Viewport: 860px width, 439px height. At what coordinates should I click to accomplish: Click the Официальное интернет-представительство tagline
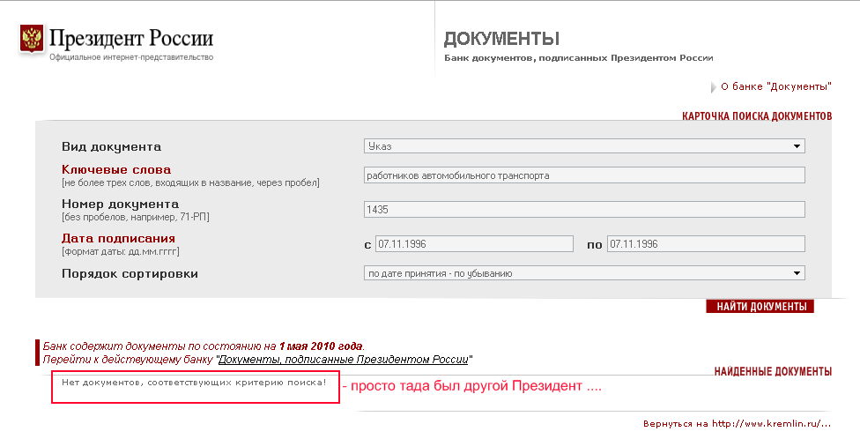(x=131, y=57)
